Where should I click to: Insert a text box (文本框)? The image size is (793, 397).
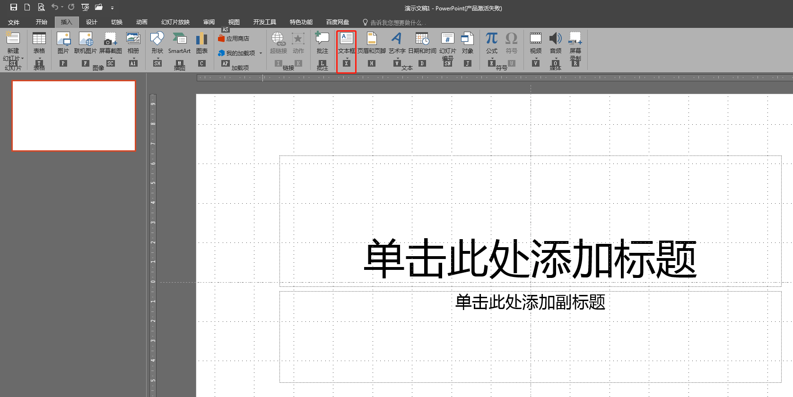click(347, 45)
